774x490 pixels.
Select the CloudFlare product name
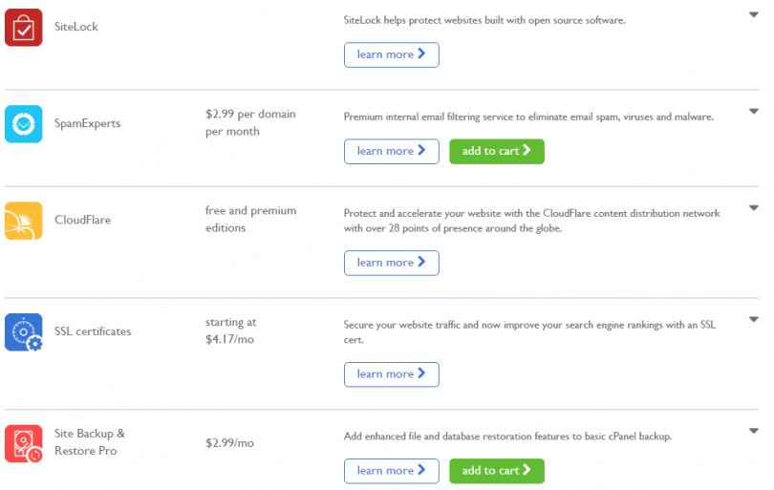click(82, 220)
